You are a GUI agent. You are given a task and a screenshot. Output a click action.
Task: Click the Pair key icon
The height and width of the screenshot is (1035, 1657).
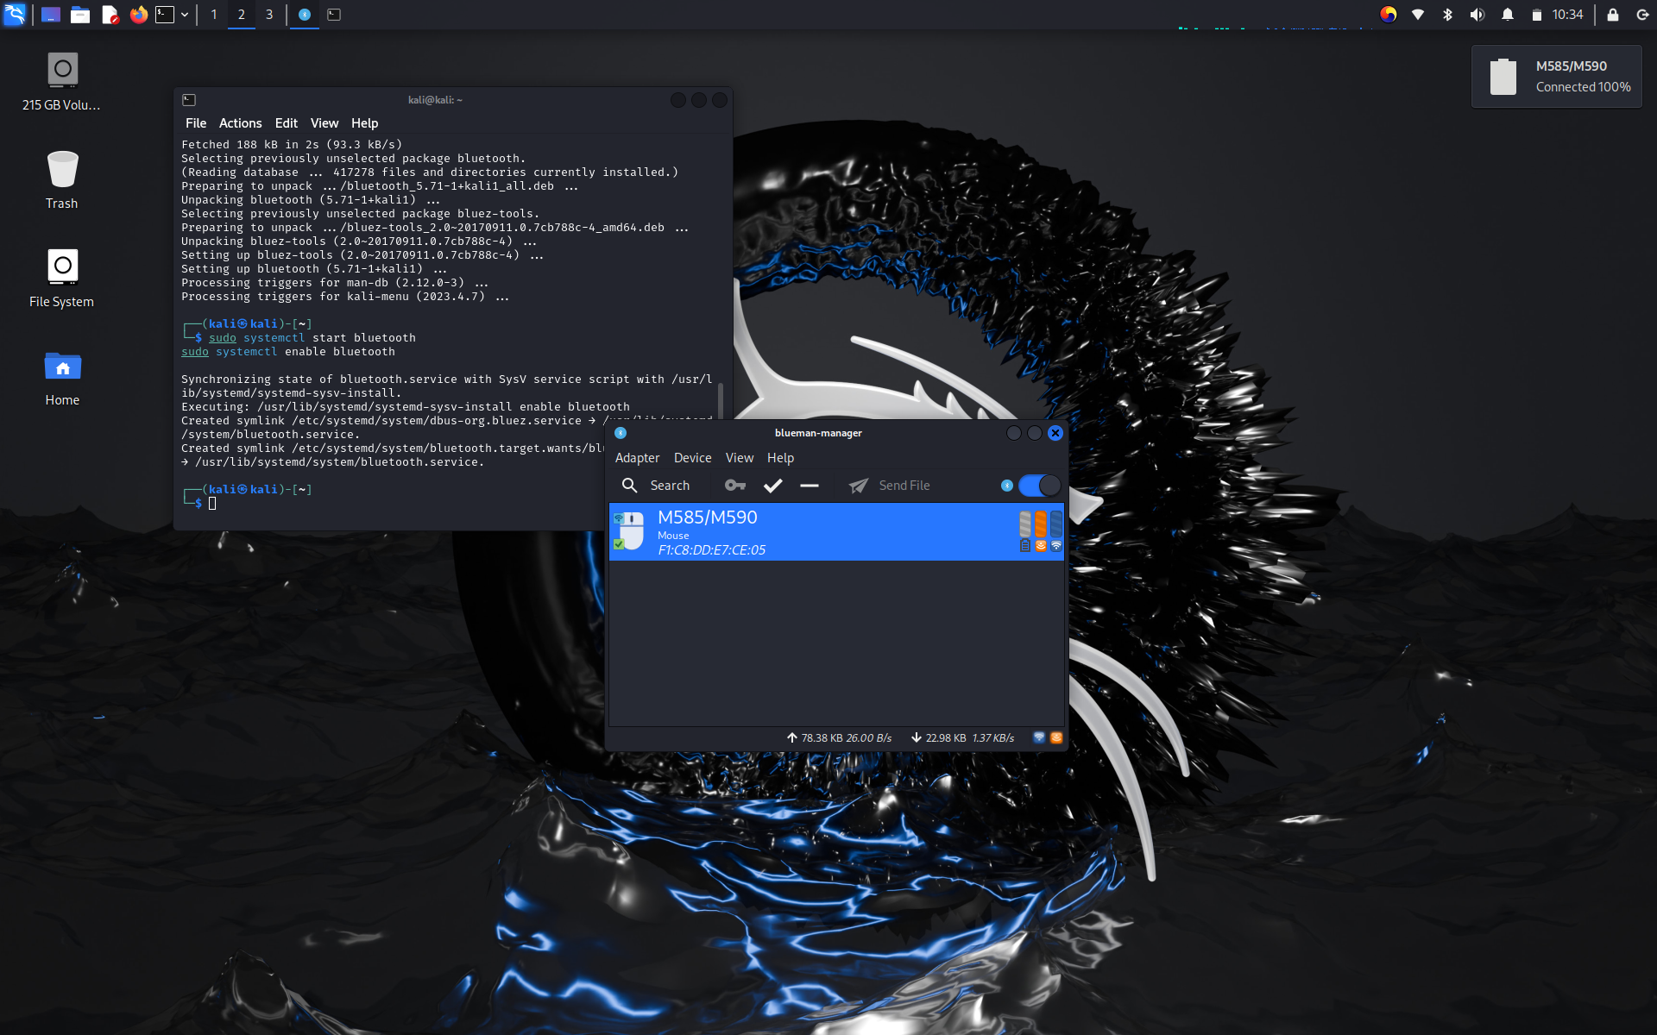tap(734, 486)
